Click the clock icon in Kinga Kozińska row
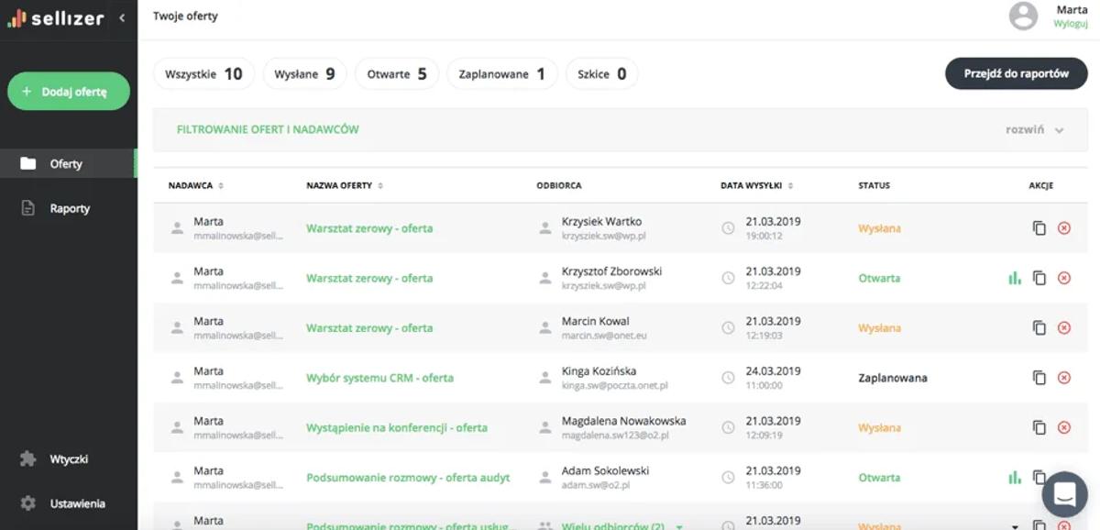Image resolution: width=1100 pixels, height=530 pixels. coord(728,378)
